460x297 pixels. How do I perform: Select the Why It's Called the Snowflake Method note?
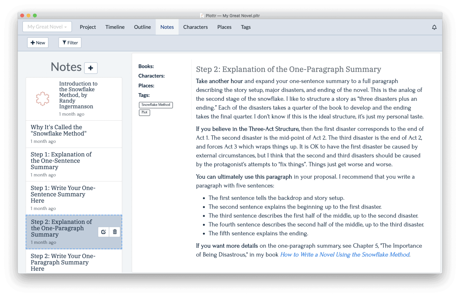click(74, 134)
